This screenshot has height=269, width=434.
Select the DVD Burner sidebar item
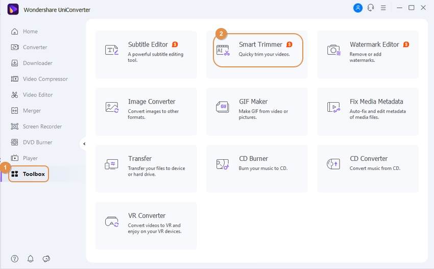click(x=37, y=142)
